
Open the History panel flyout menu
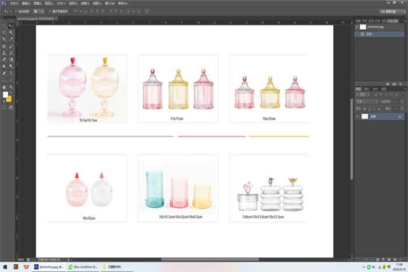point(405,21)
